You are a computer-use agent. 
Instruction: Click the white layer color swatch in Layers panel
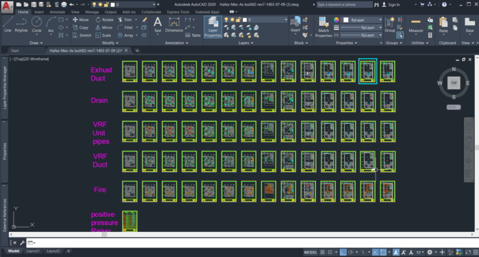click(245, 19)
